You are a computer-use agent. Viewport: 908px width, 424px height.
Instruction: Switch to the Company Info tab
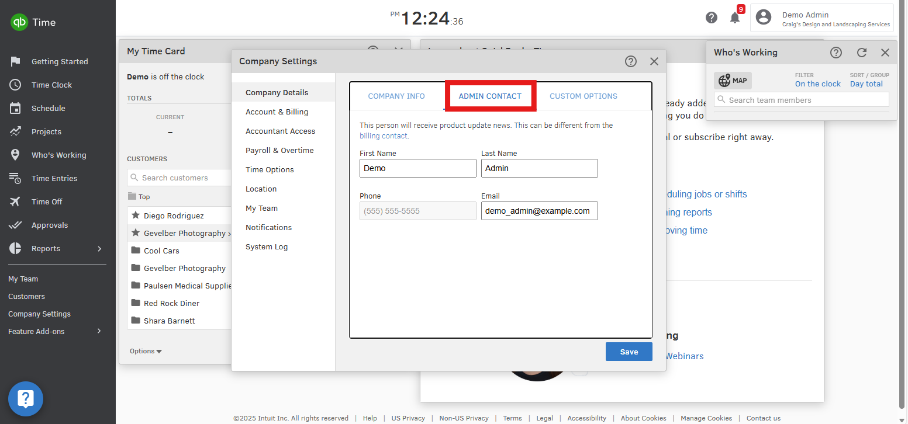[396, 96]
